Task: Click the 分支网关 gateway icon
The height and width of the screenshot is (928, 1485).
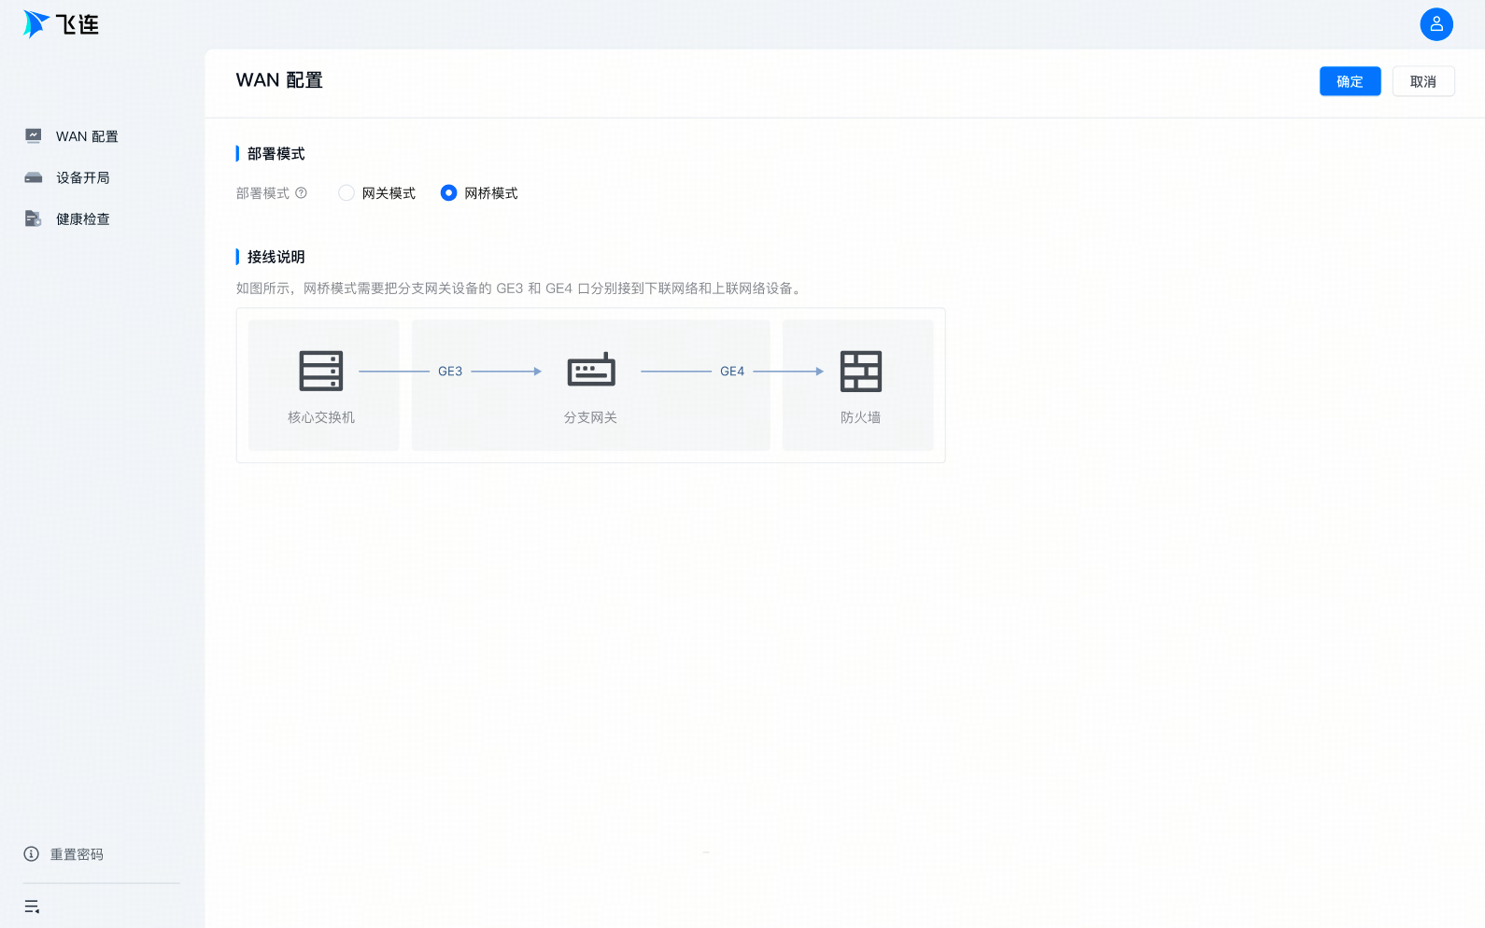Action: pyautogui.click(x=591, y=371)
